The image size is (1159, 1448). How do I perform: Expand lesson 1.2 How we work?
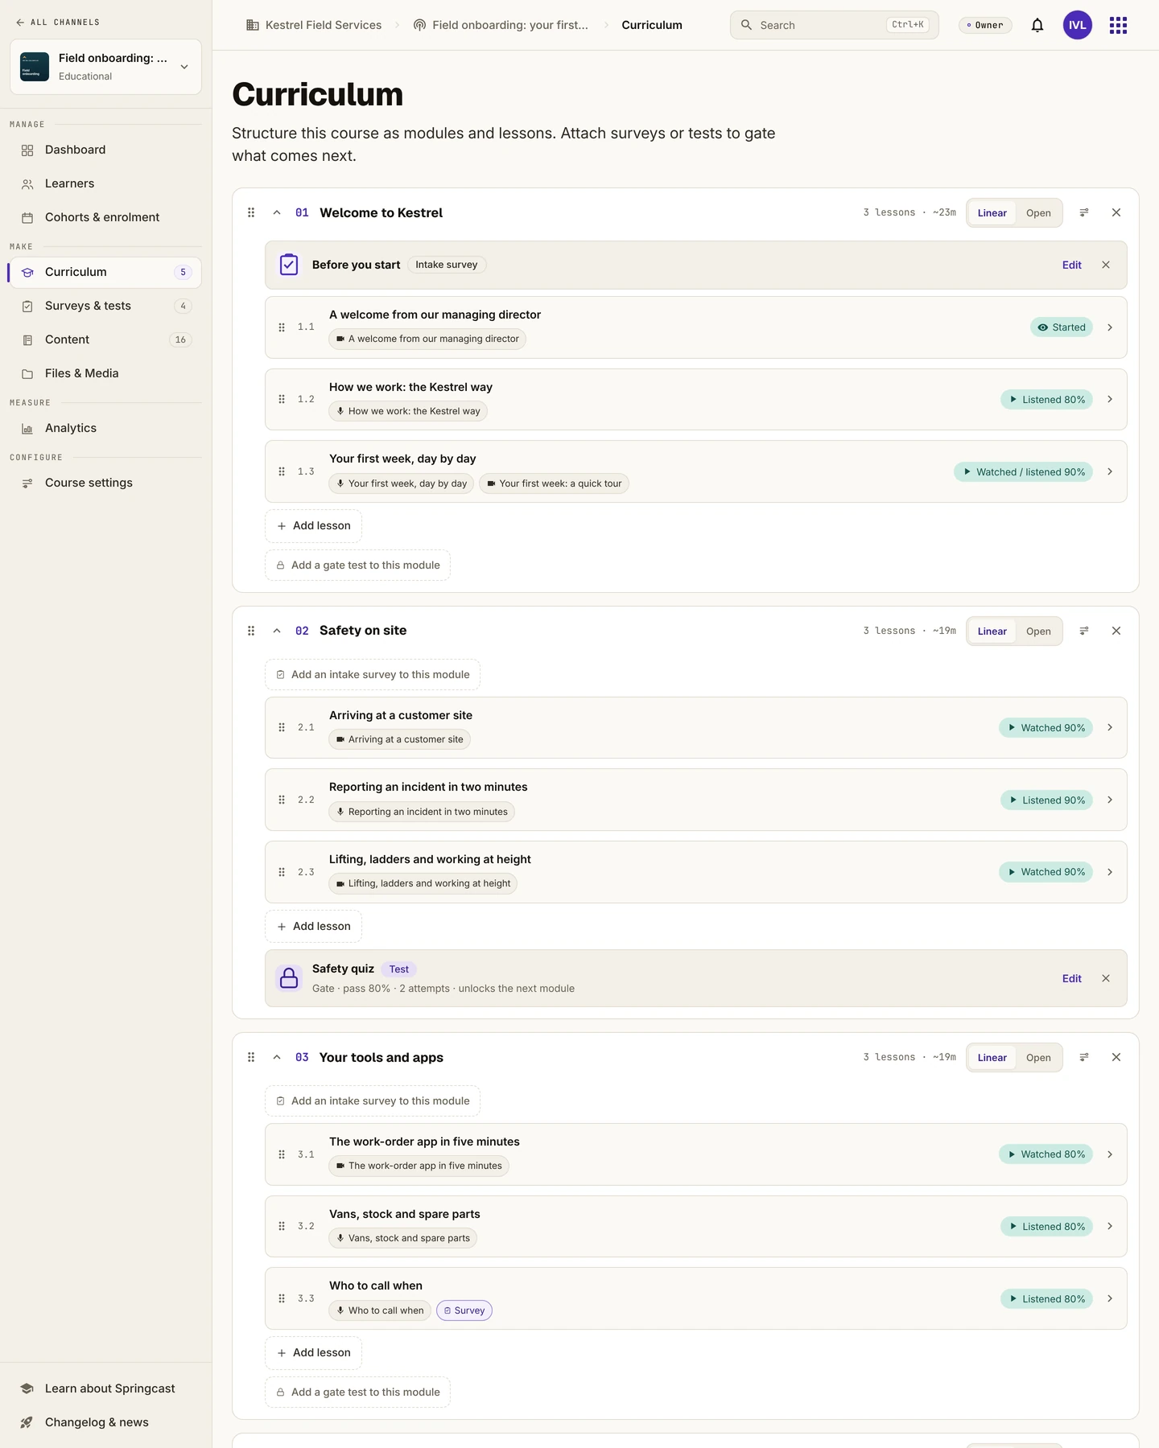pyautogui.click(x=1110, y=399)
